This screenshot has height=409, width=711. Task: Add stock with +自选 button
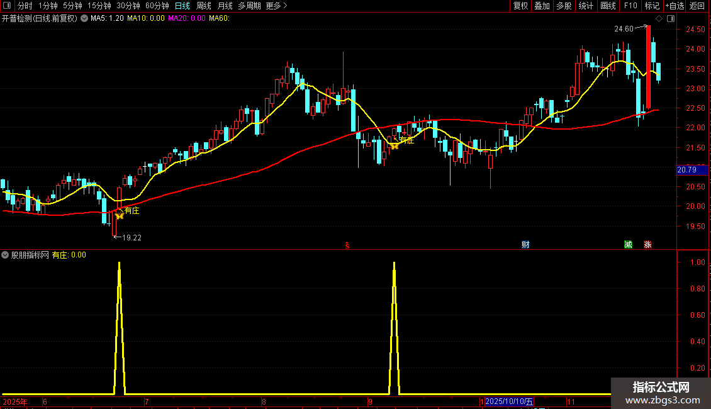click(x=675, y=6)
